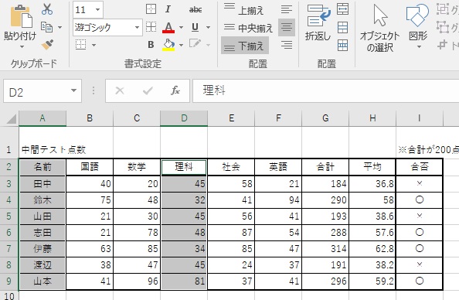Click the 貼り付け paste clipboard icon

pyautogui.click(x=21, y=16)
